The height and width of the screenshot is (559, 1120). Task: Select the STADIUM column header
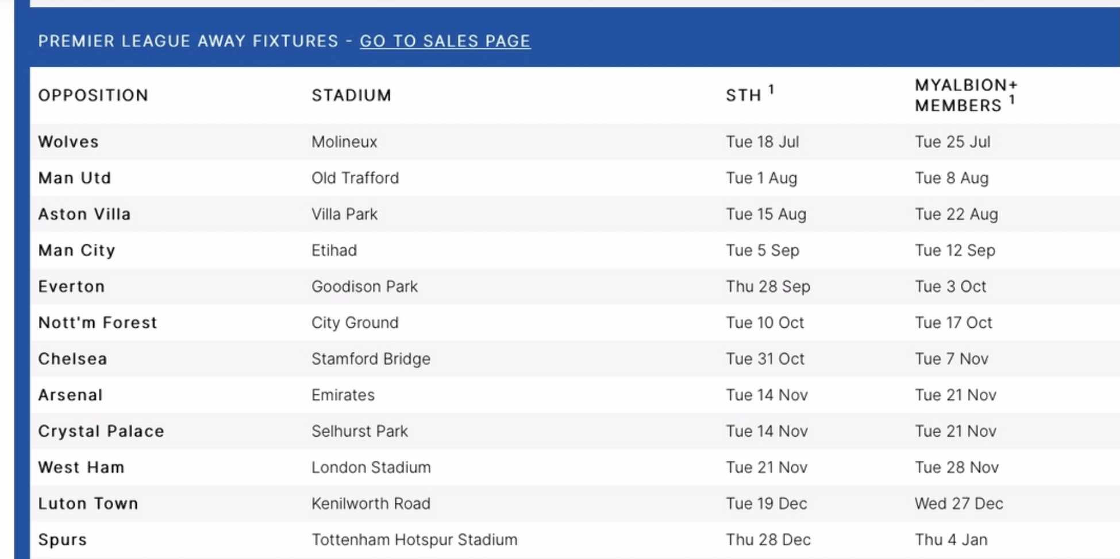coord(351,95)
